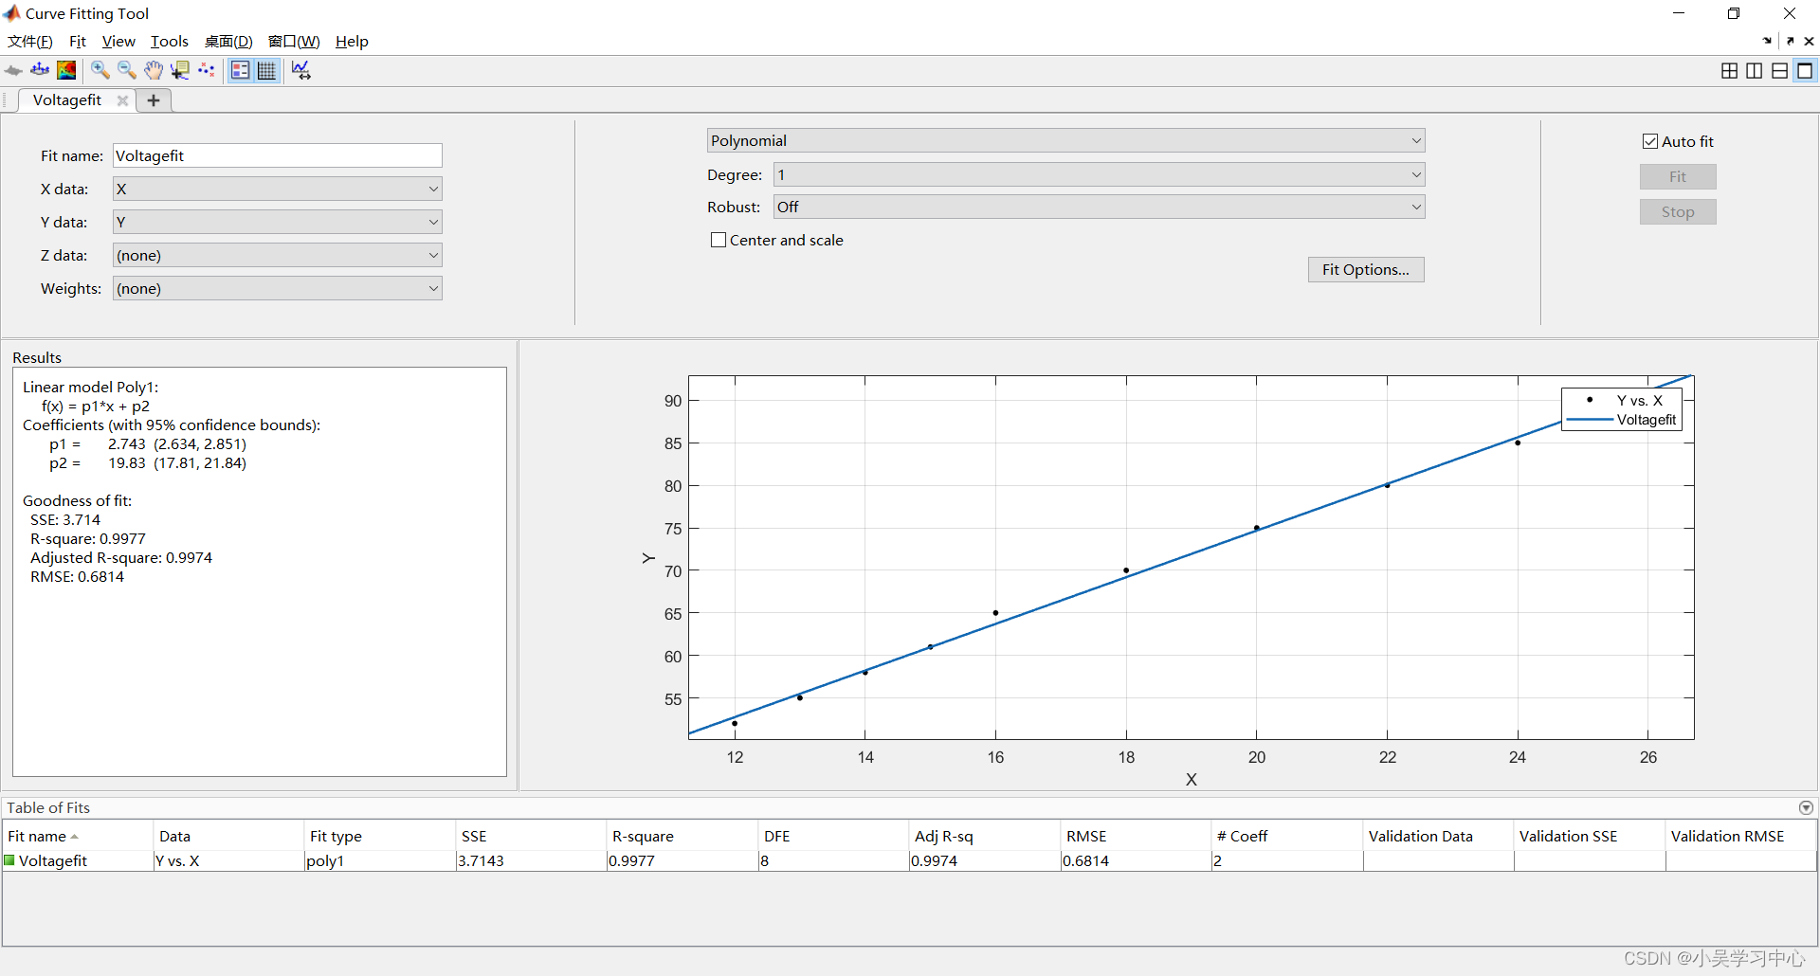Open Table of Fits options arrow
Screen dimensions: 1820x976
click(x=1806, y=808)
